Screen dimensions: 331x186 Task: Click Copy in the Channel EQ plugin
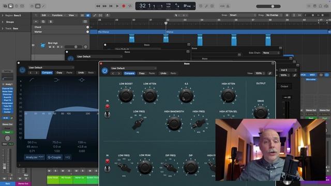click(x=59, y=72)
